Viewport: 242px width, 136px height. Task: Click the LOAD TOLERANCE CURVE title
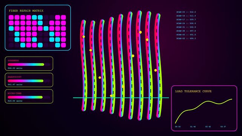pyautogui.click(x=193, y=91)
